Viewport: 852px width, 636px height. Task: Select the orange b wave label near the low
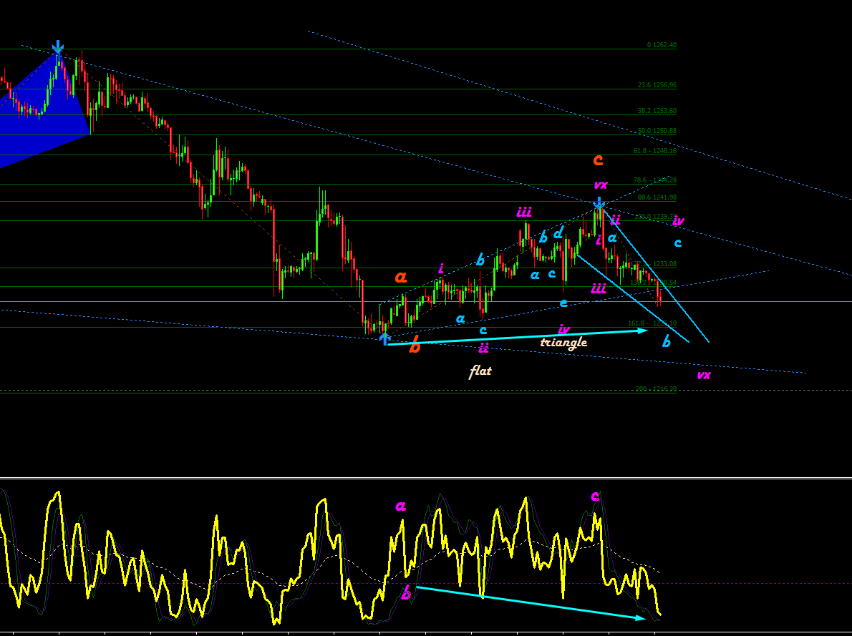pos(415,345)
